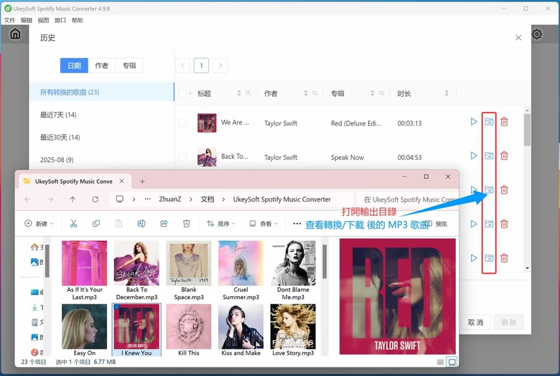Open the home icon in UkeySoft
This screenshot has height=376, width=560.
click(15, 34)
